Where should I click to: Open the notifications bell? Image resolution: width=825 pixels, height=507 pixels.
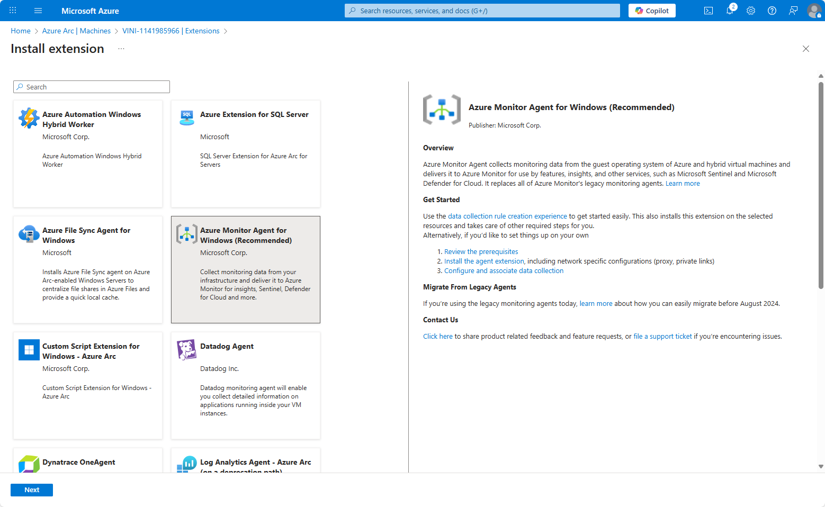pos(730,11)
